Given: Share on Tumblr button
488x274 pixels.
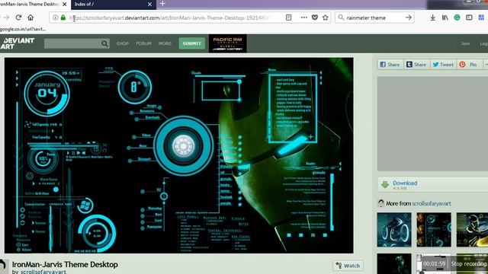Looking at the screenshot, I should pos(416,65).
